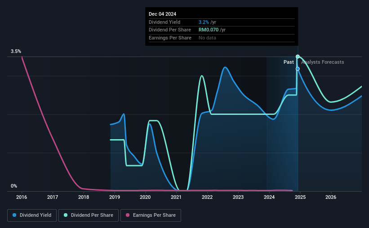
Task: Click the 2025 x-axis year label
Action: pos(300,197)
